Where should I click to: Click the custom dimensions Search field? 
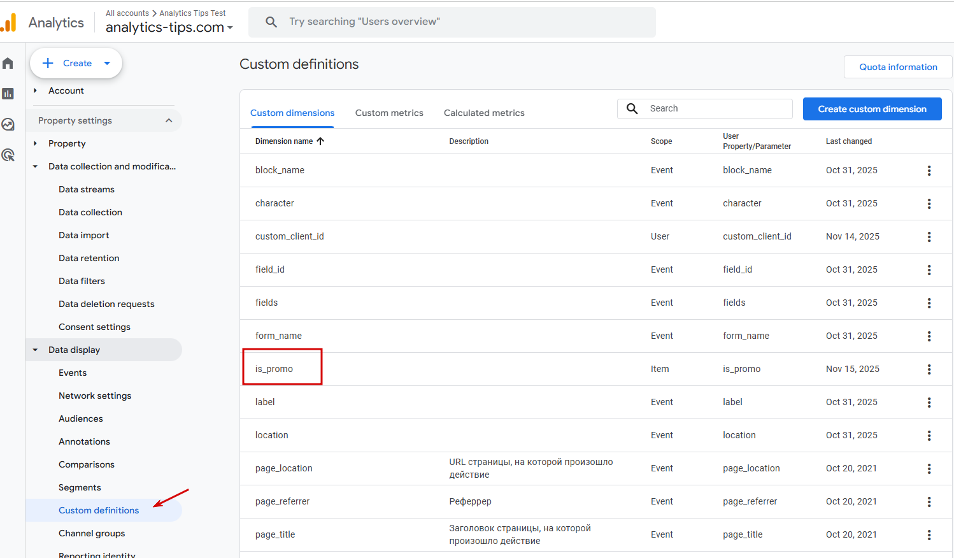click(x=716, y=109)
